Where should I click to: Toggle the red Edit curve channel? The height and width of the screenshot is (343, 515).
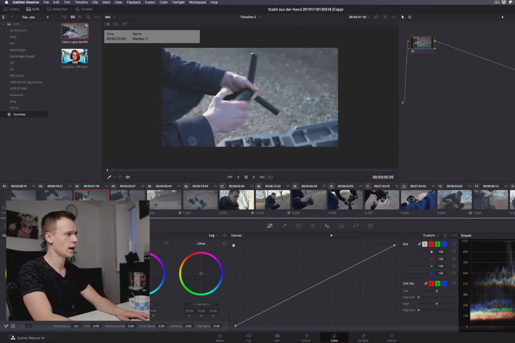click(431, 244)
